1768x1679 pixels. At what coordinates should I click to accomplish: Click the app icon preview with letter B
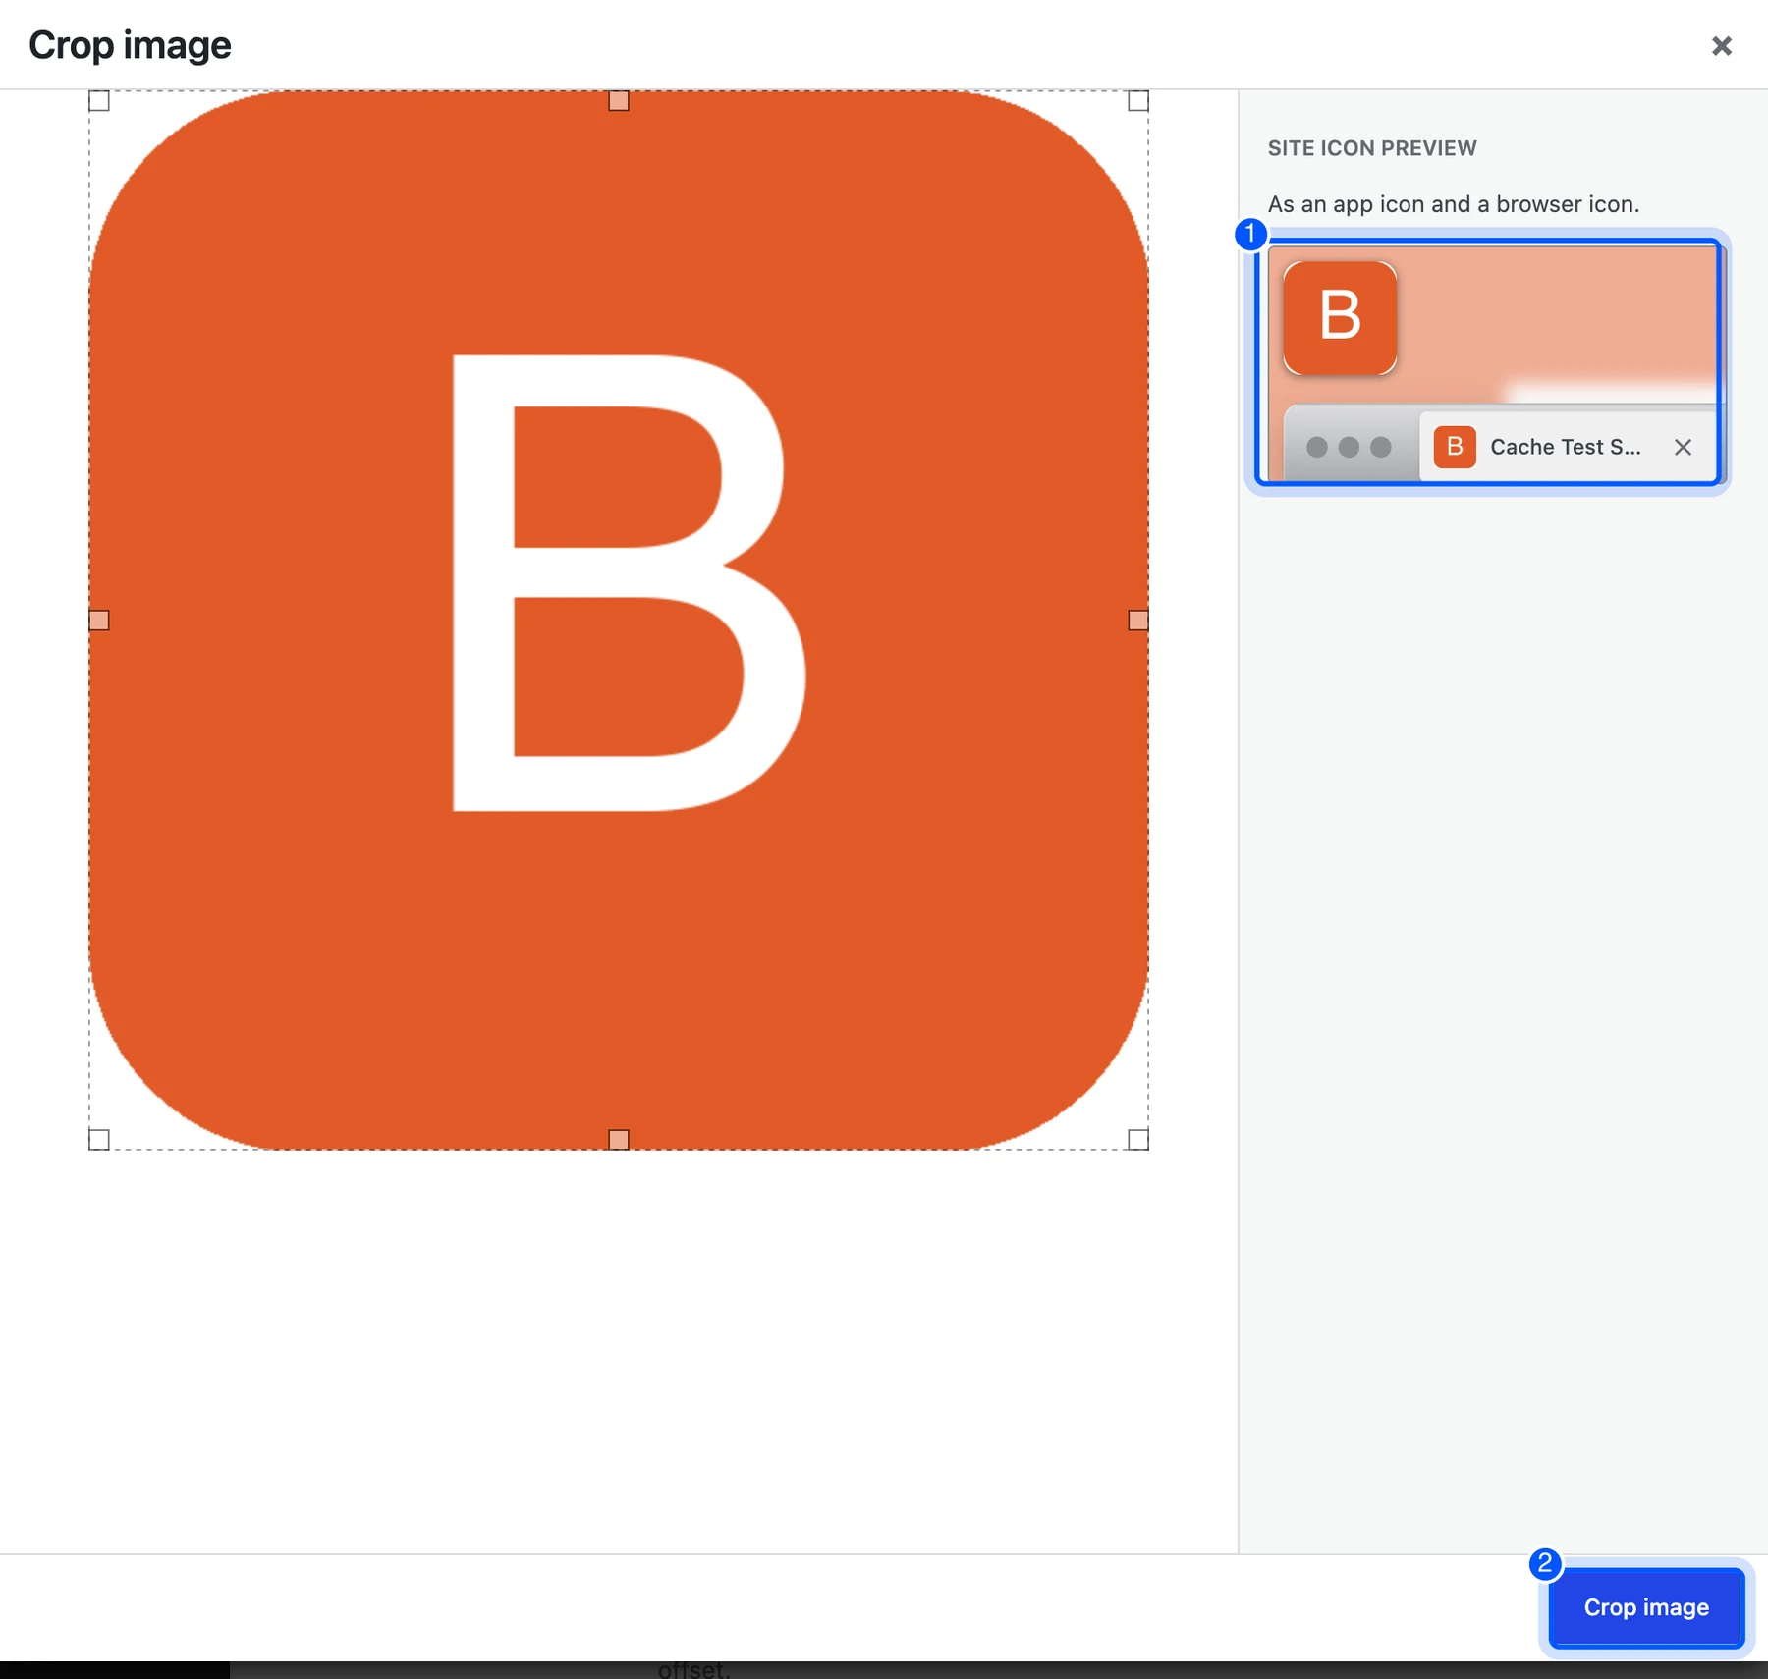(x=1340, y=317)
